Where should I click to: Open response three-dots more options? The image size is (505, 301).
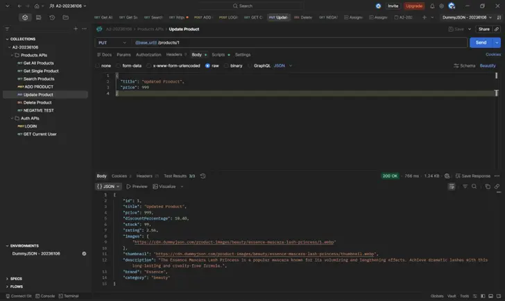pyautogui.click(x=497, y=176)
